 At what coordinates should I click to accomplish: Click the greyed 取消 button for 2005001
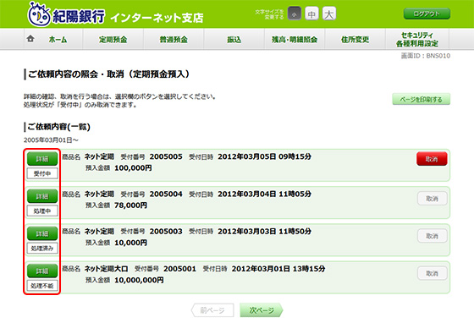432,273
